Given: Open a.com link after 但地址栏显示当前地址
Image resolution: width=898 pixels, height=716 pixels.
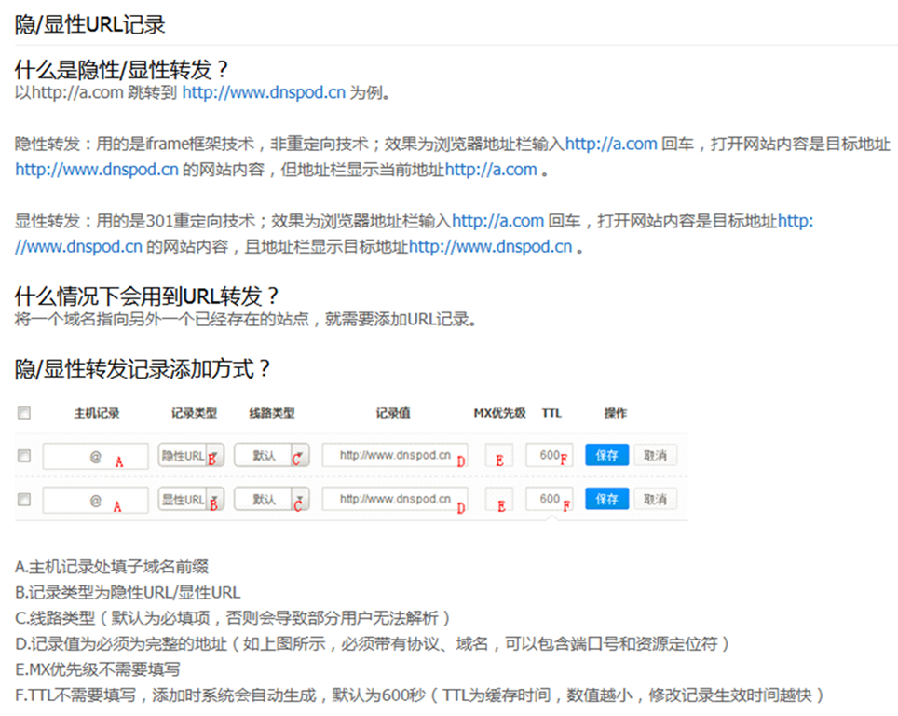Looking at the screenshot, I should 491,170.
